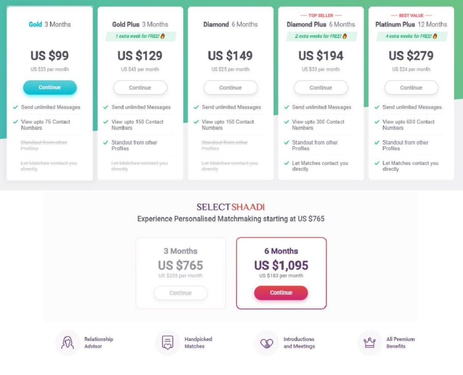463x375 pixels.
Task: Continue with Select Shaadi 6 Months US $1,095
Action: 281,293
